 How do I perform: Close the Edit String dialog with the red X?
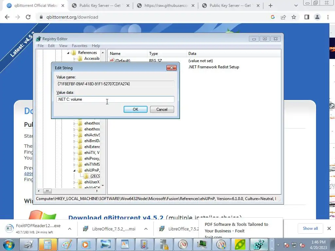[171, 68]
